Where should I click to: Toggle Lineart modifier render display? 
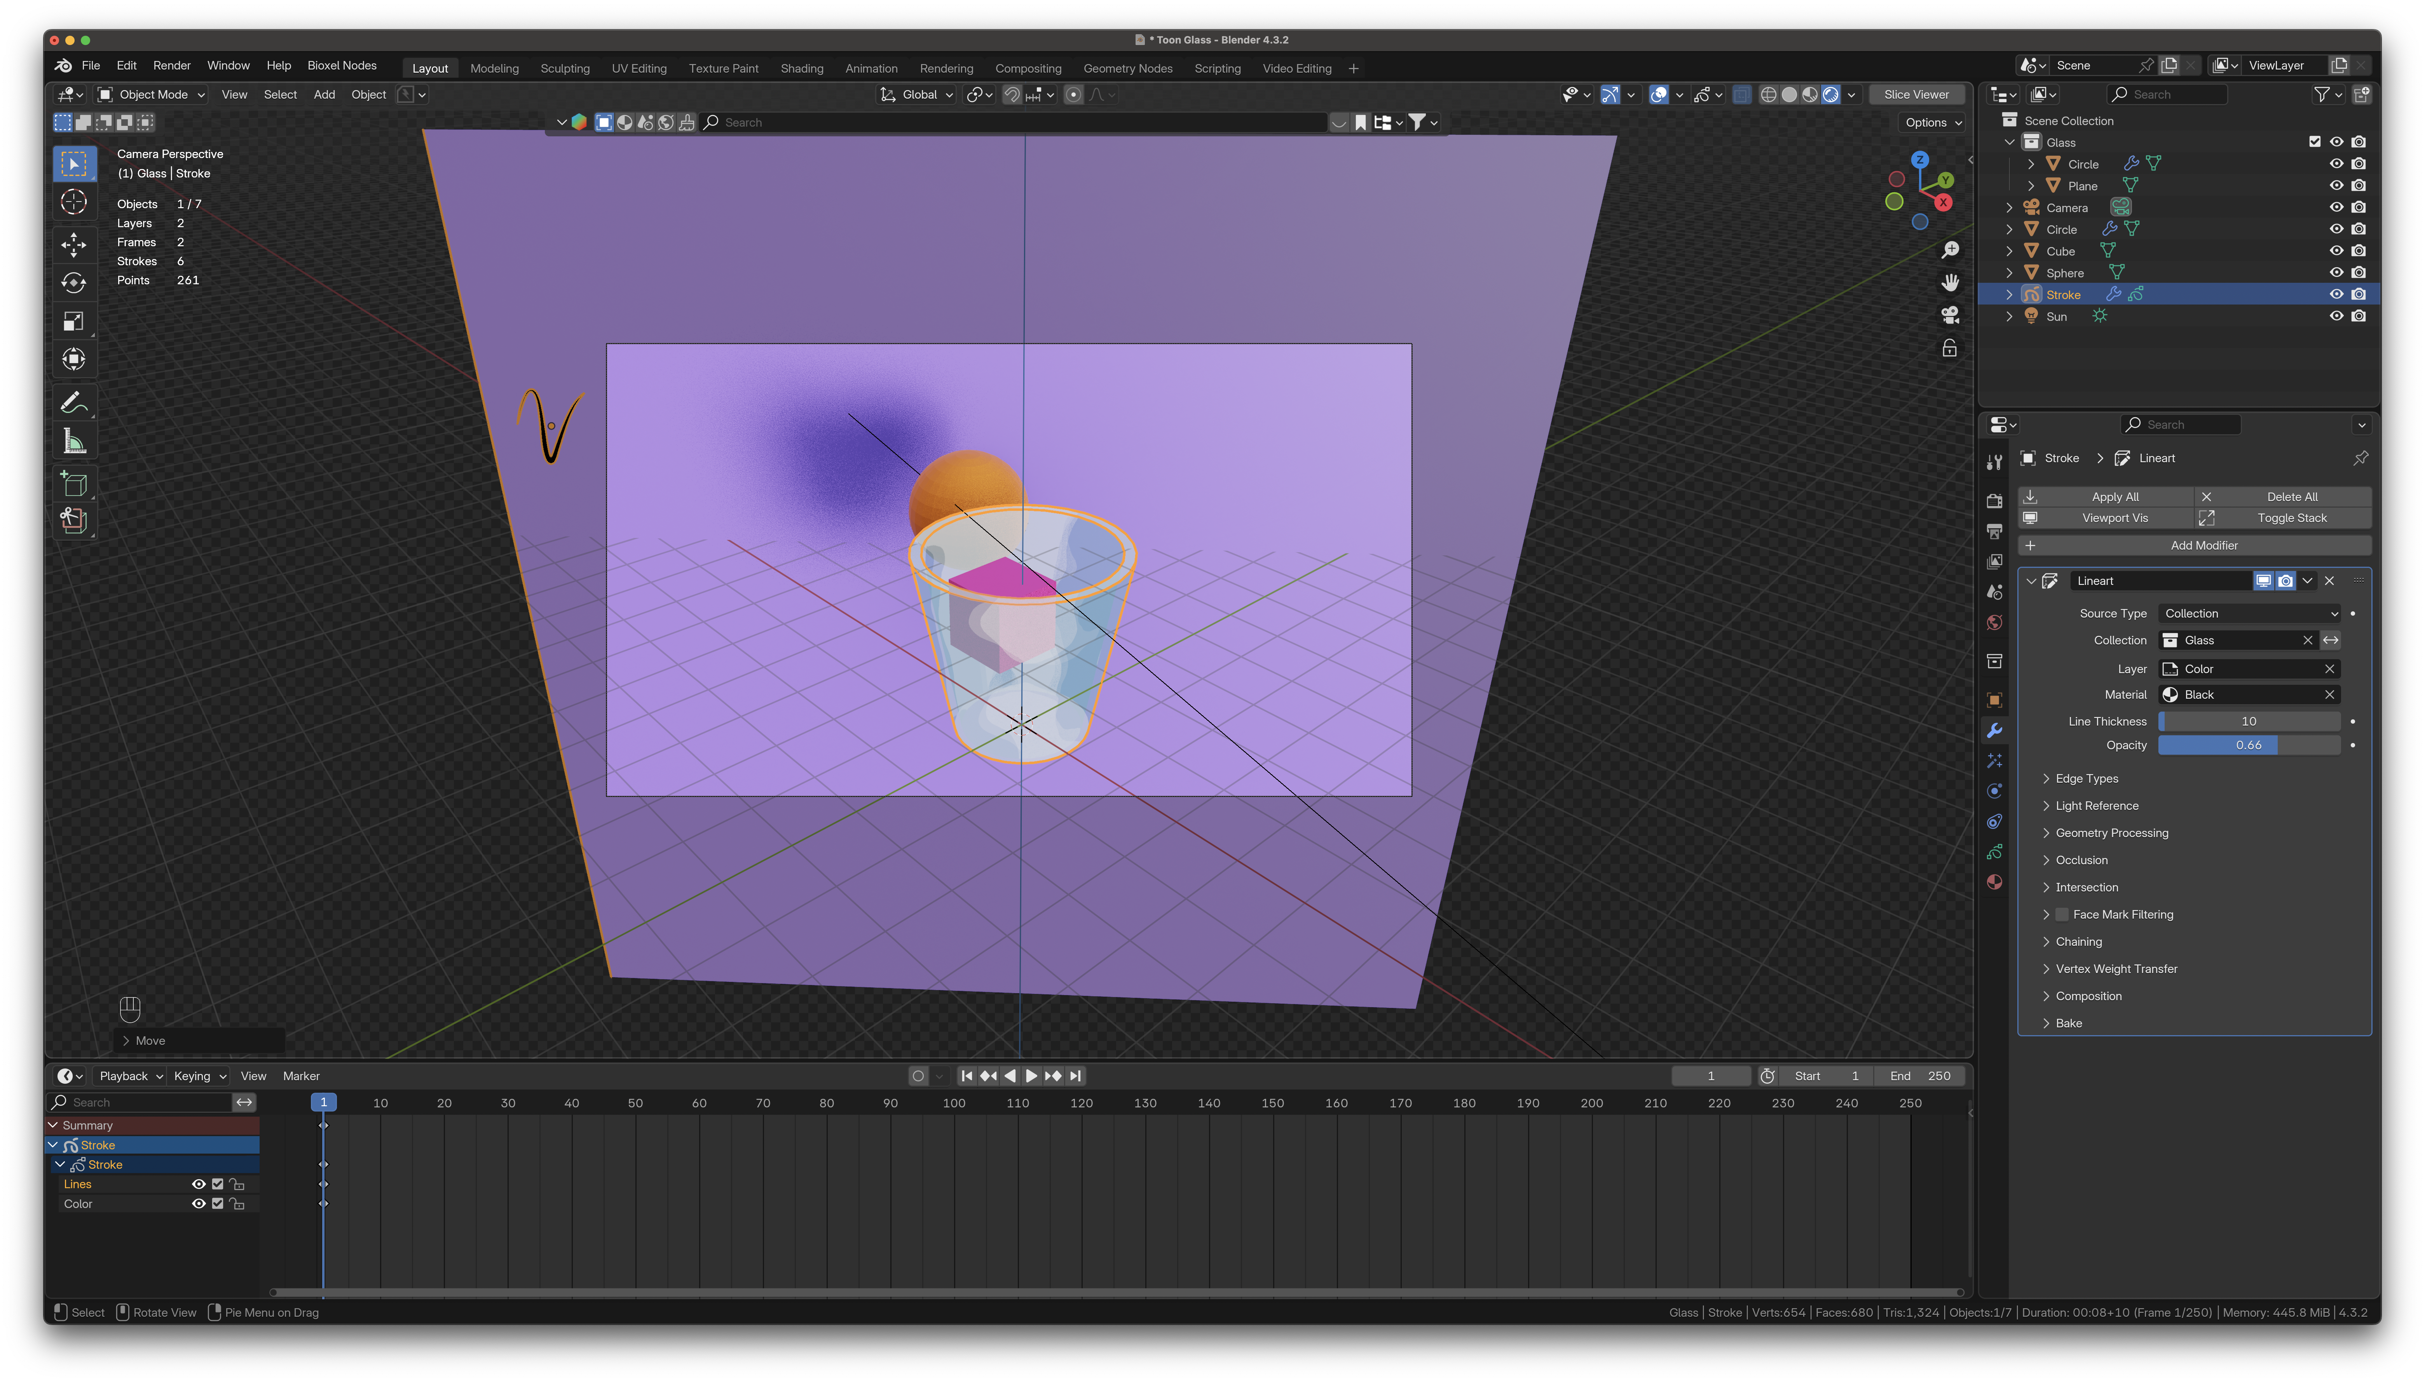click(x=2285, y=581)
